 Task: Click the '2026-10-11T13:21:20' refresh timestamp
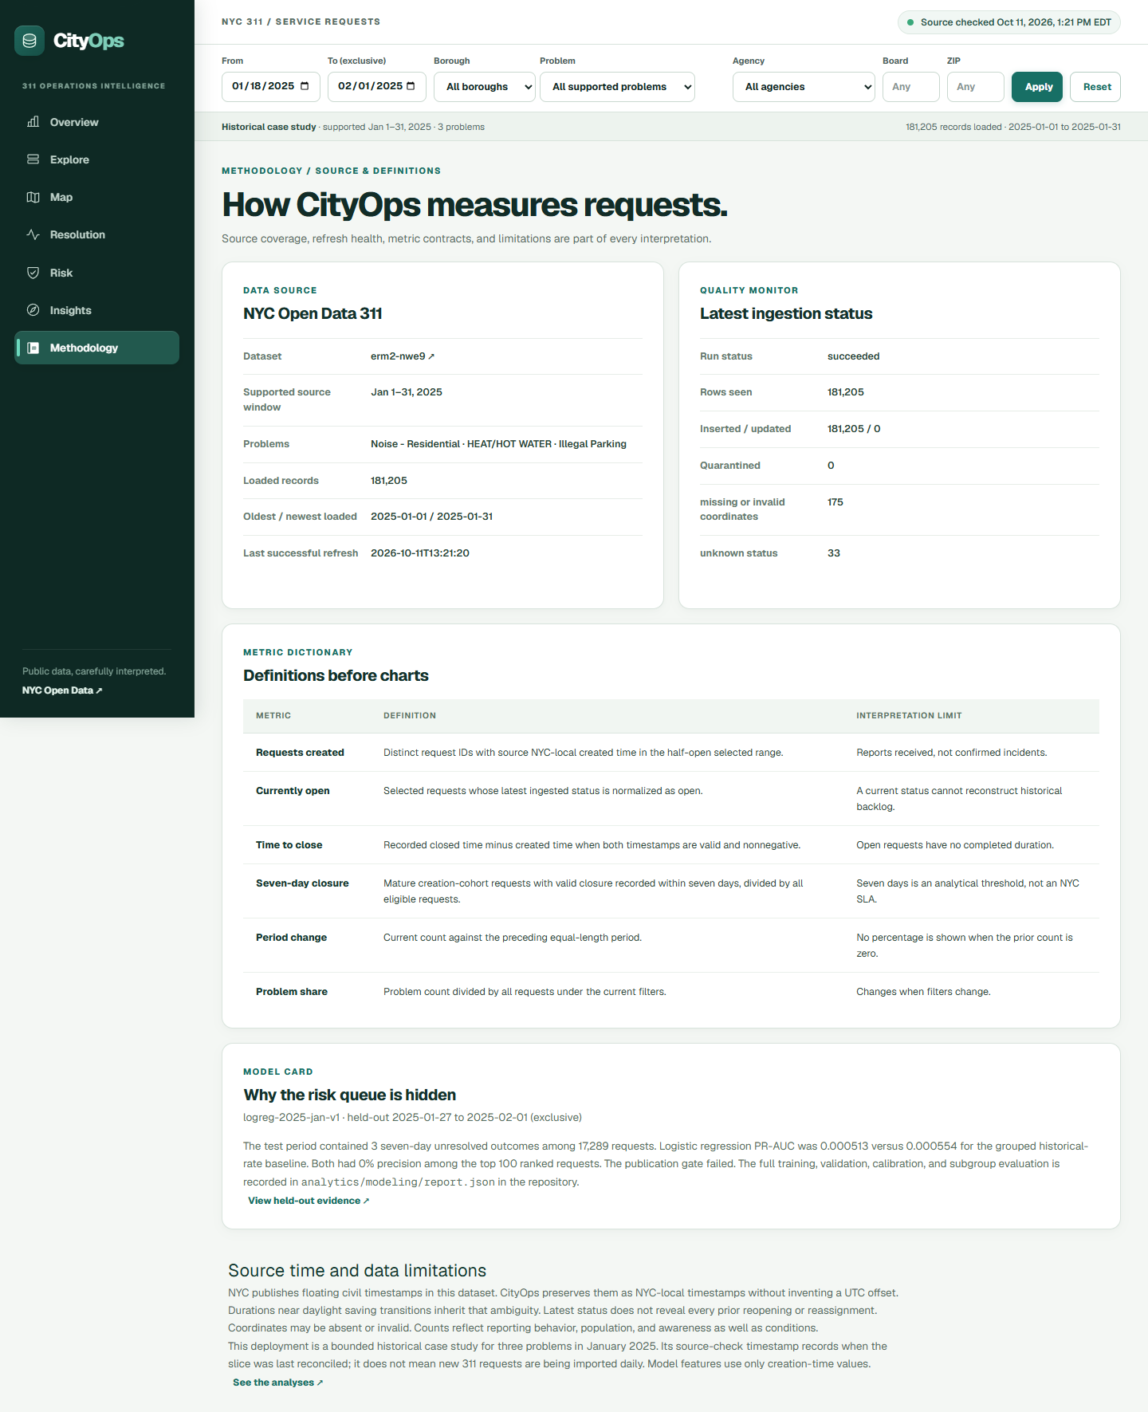click(420, 553)
